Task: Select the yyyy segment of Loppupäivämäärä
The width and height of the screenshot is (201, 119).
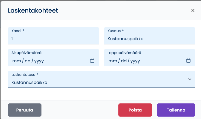Action: click(x=135, y=61)
